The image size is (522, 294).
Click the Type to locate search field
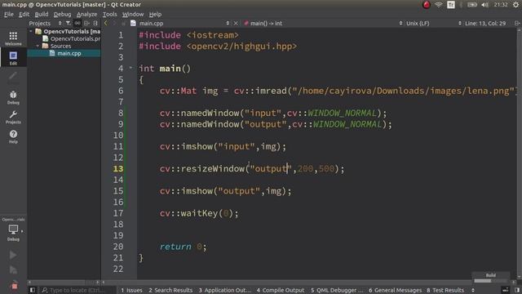[x=77, y=290]
